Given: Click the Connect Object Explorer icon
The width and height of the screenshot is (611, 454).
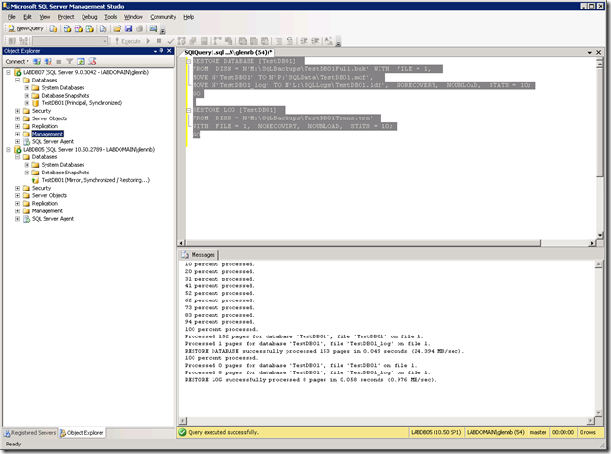Looking at the screenshot, I should pyautogui.click(x=38, y=61).
